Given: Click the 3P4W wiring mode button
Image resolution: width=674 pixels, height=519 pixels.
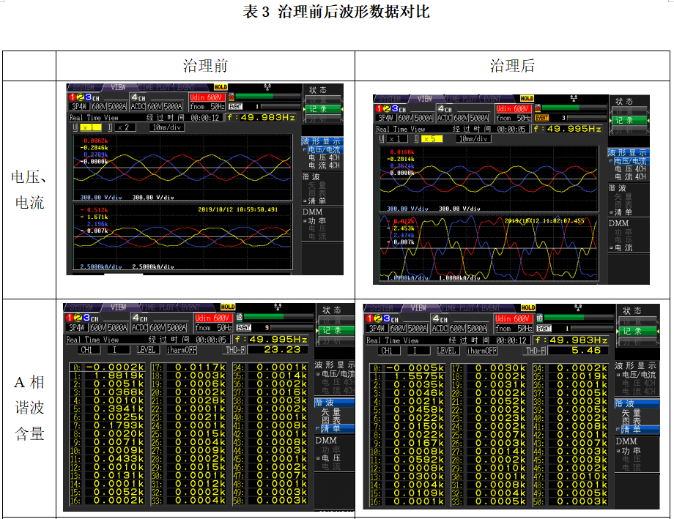Looking at the screenshot, I should (x=78, y=104).
